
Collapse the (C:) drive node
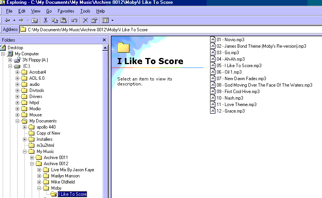tap(10, 66)
